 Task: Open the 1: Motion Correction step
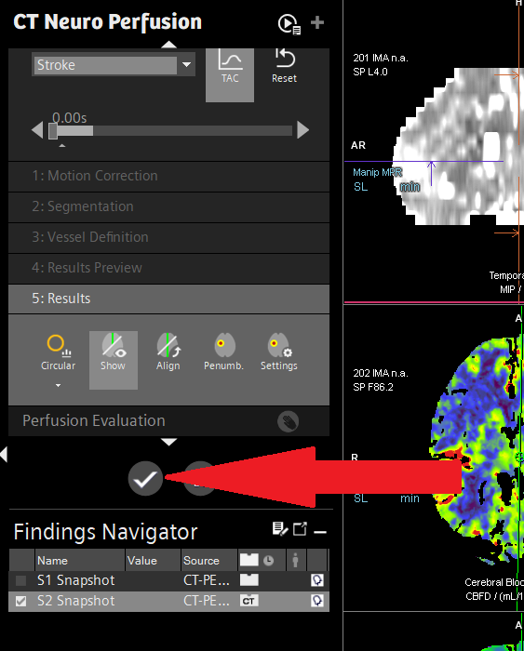point(168,176)
